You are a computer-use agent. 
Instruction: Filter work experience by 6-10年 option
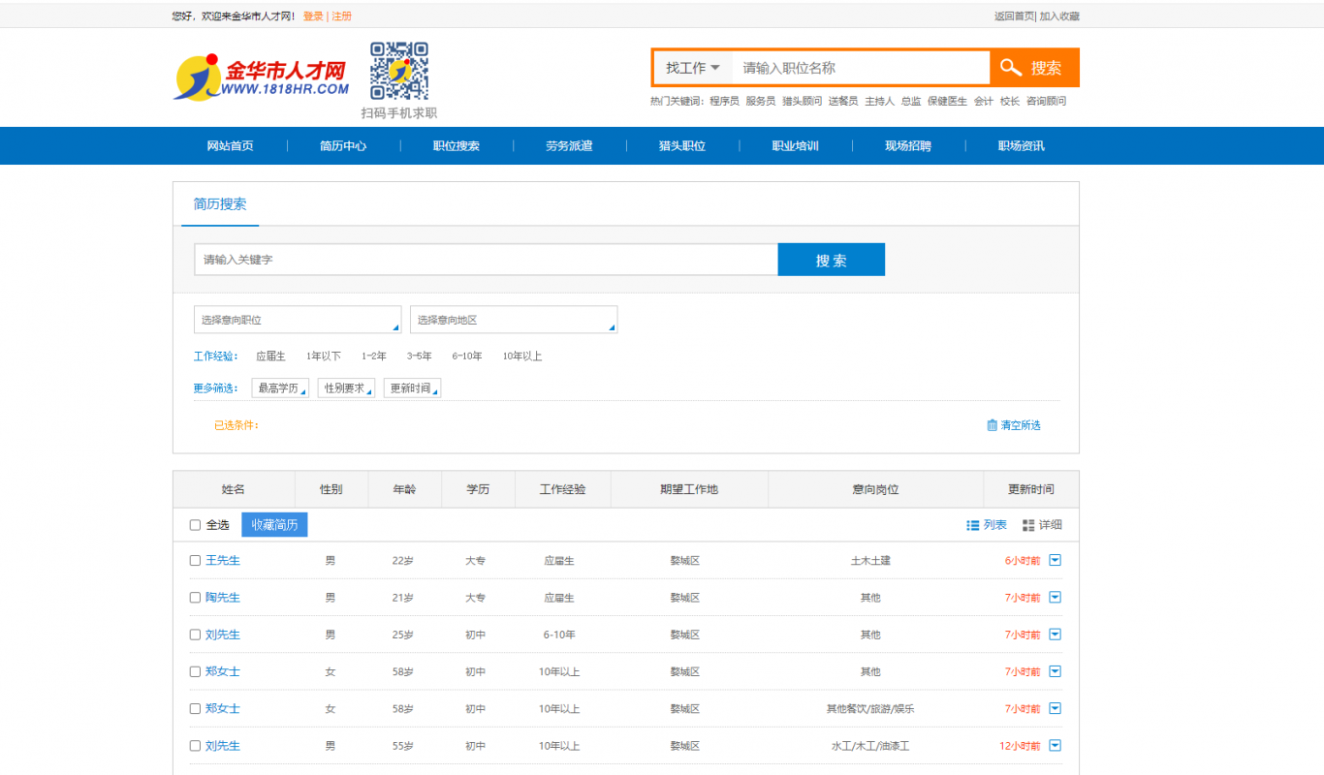[x=467, y=356]
